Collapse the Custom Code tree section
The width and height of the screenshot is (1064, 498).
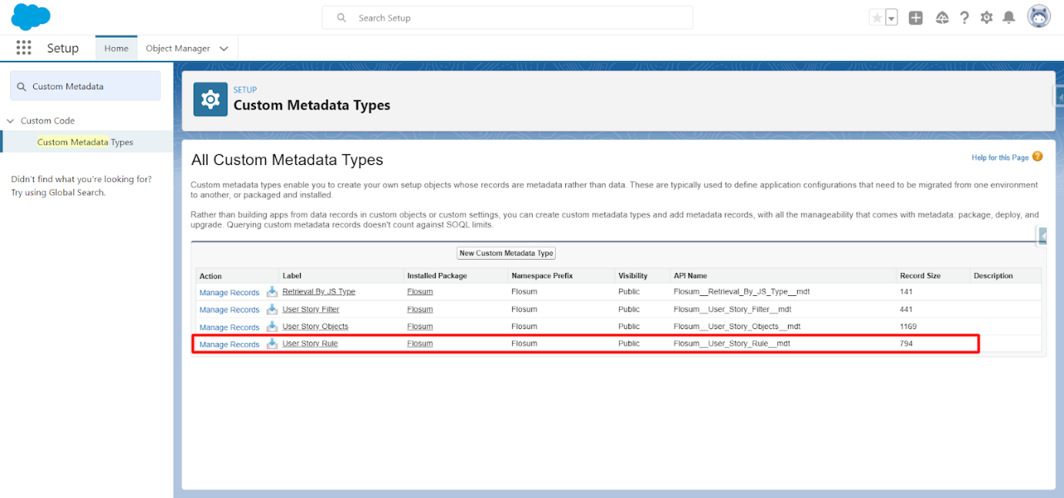coord(11,121)
